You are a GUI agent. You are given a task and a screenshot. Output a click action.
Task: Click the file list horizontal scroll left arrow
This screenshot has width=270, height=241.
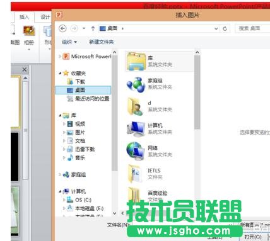pos(122,213)
